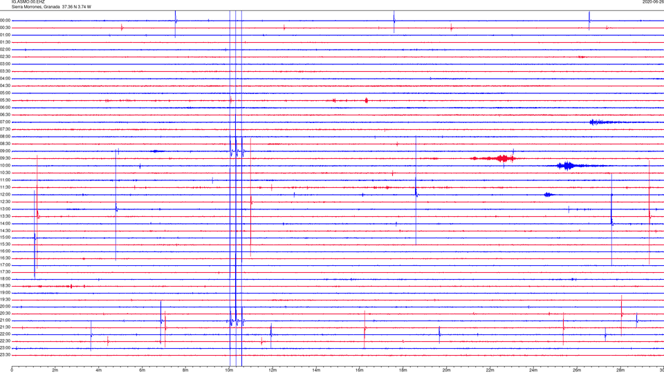Select the 00:30 trace time label
The image size is (664, 373).
point(6,28)
